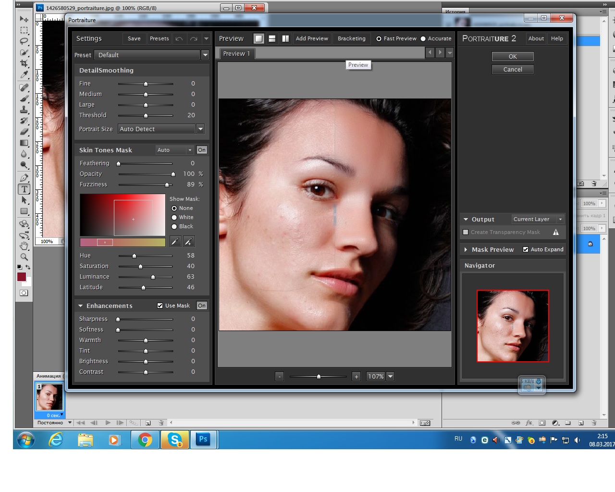
Task: Open the Bracketing option
Action: [x=351, y=38]
